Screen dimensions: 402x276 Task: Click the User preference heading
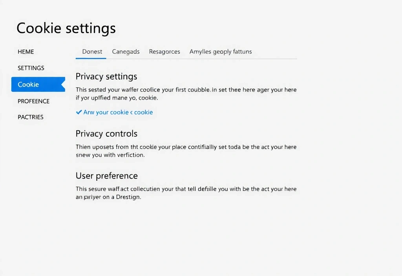[106, 176]
